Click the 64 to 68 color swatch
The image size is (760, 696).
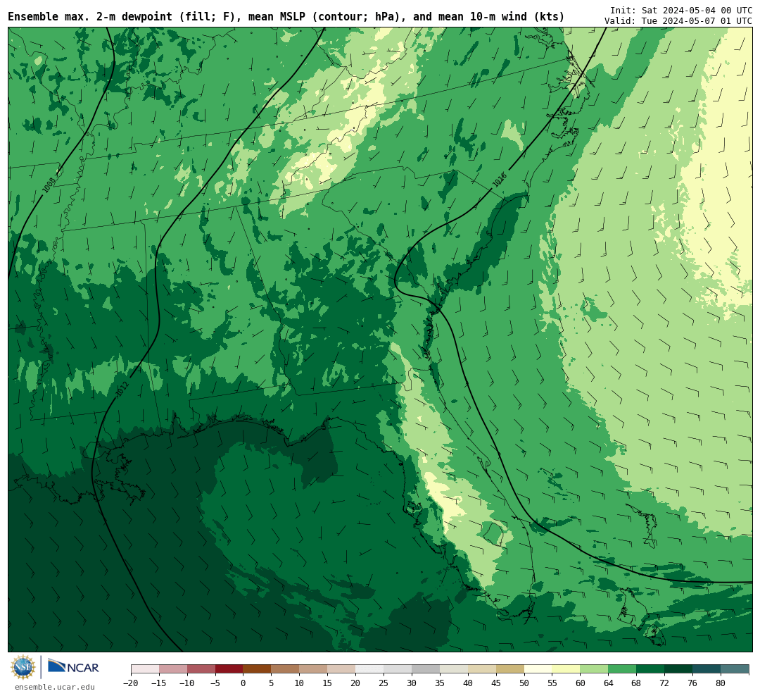coord(623,669)
